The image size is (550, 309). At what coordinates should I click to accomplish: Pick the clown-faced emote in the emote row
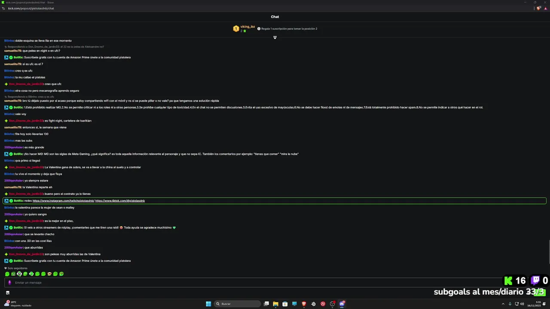(x=19, y=274)
